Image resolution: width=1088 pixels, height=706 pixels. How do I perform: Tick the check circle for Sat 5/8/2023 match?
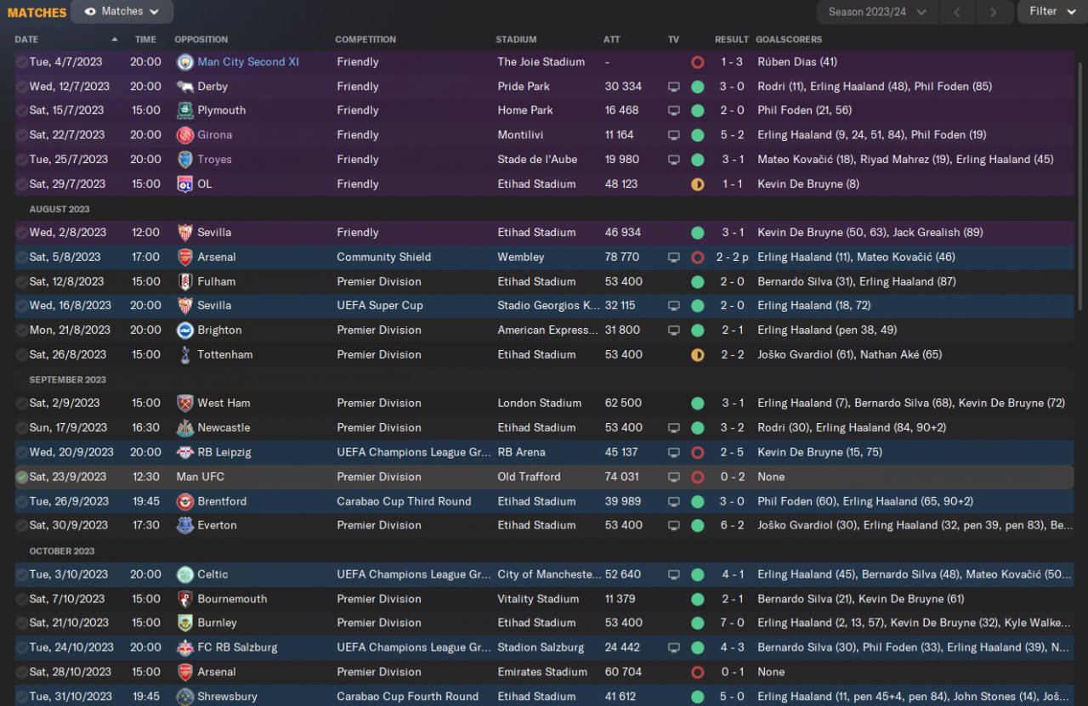(22, 257)
